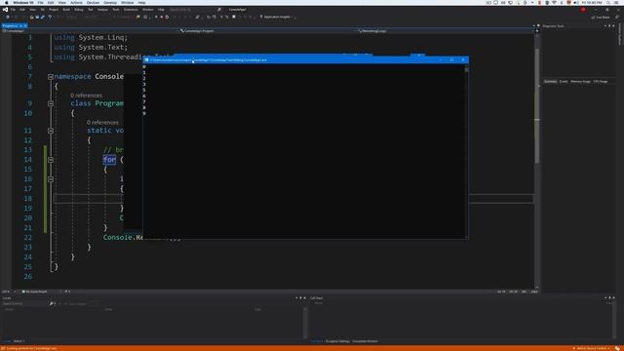Open Visual Studio Window menu
This screenshot has width=624, height=351.
tap(147, 9)
